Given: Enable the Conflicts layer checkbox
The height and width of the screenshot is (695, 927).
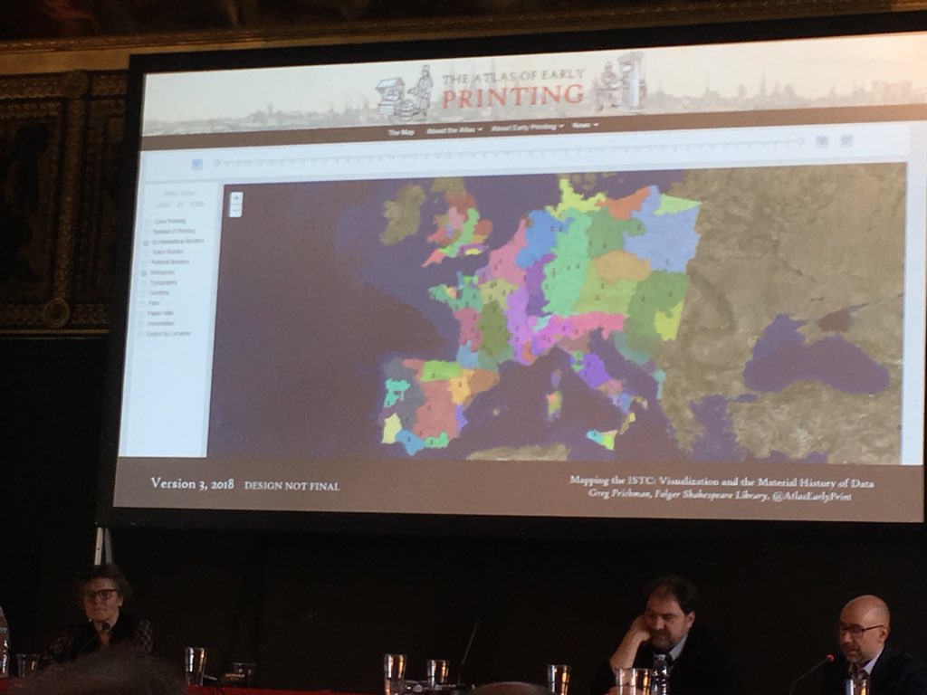Looking at the screenshot, I should [x=142, y=293].
